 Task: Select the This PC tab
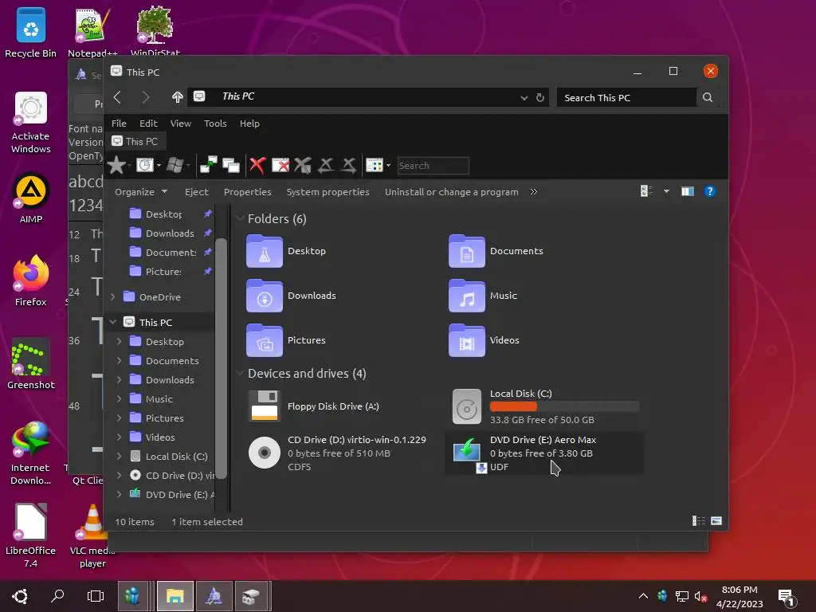coord(135,141)
